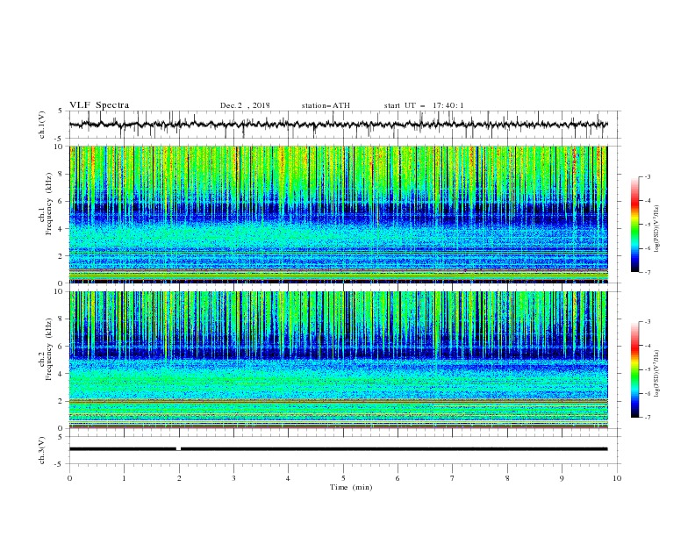Click the "ch.1(V)" waveform axis label
The image size is (695, 537).
point(42,125)
